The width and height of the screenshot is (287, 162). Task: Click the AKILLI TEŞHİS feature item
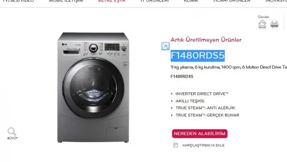coord(190,101)
